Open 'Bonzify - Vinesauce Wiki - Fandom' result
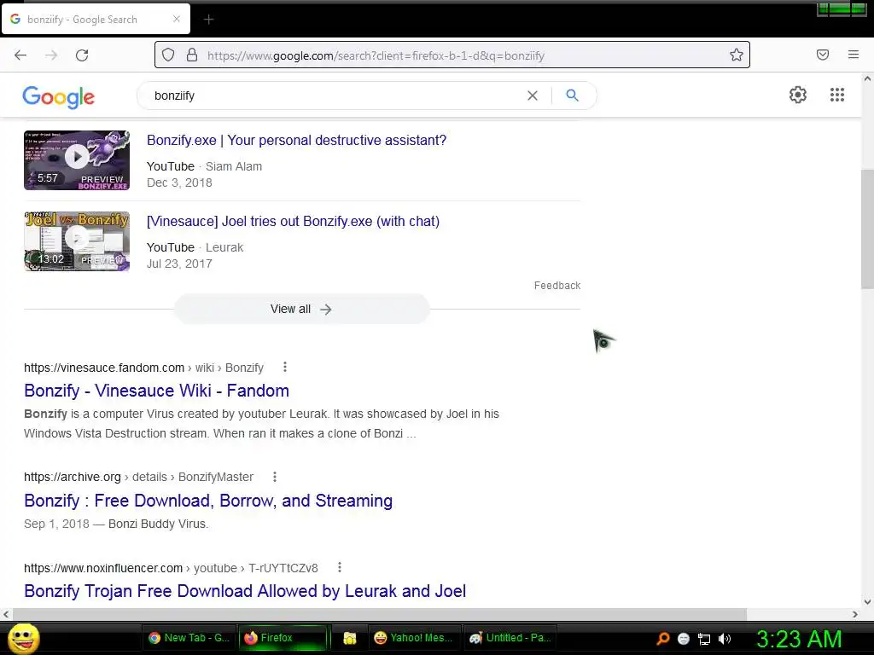The width and height of the screenshot is (874, 655). pos(157,391)
